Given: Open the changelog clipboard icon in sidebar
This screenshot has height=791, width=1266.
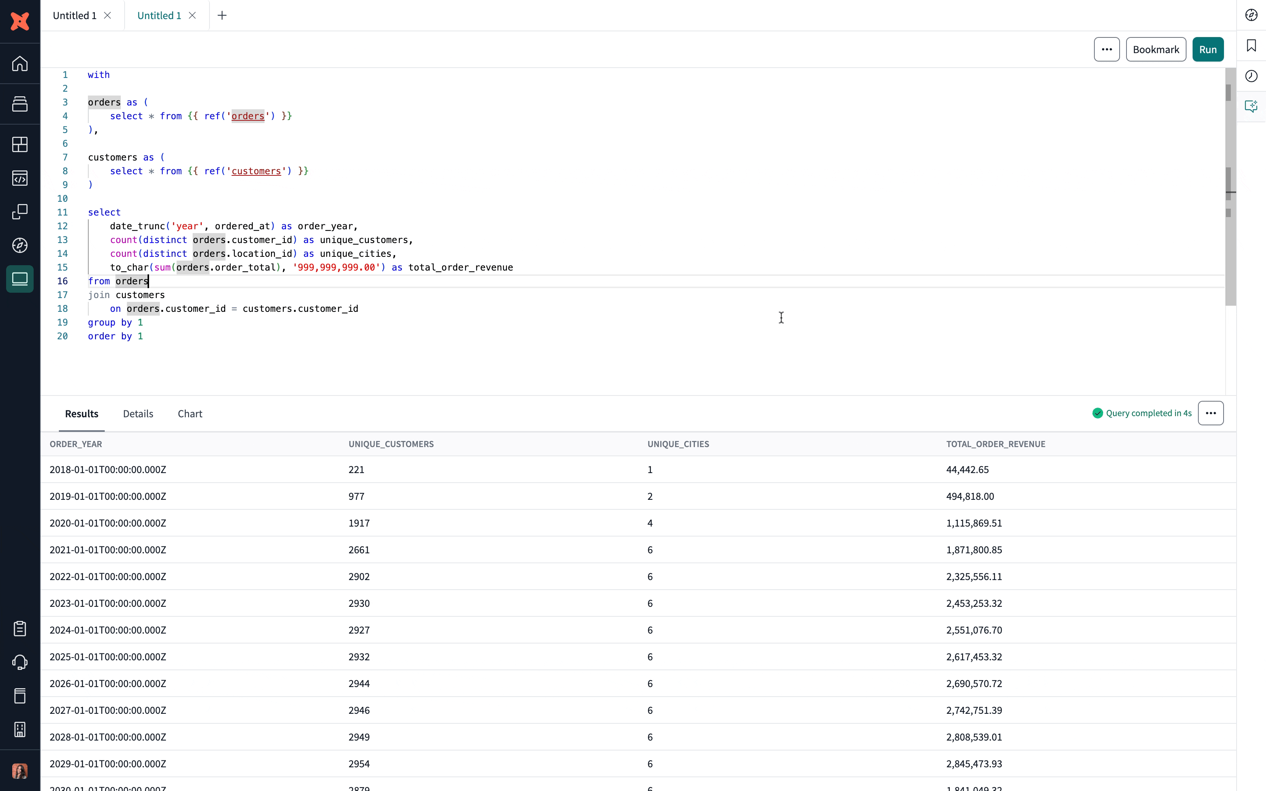Looking at the screenshot, I should tap(19, 629).
